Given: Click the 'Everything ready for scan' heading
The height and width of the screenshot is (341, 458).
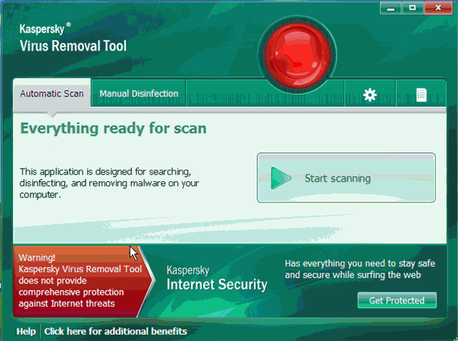Looking at the screenshot, I should [113, 128].
